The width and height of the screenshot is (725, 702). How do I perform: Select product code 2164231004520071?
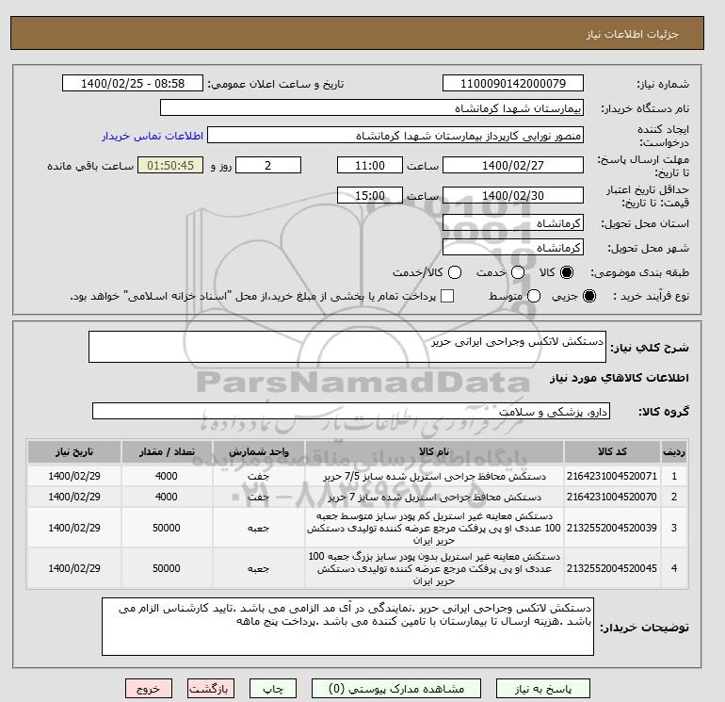tap(612, 476)
